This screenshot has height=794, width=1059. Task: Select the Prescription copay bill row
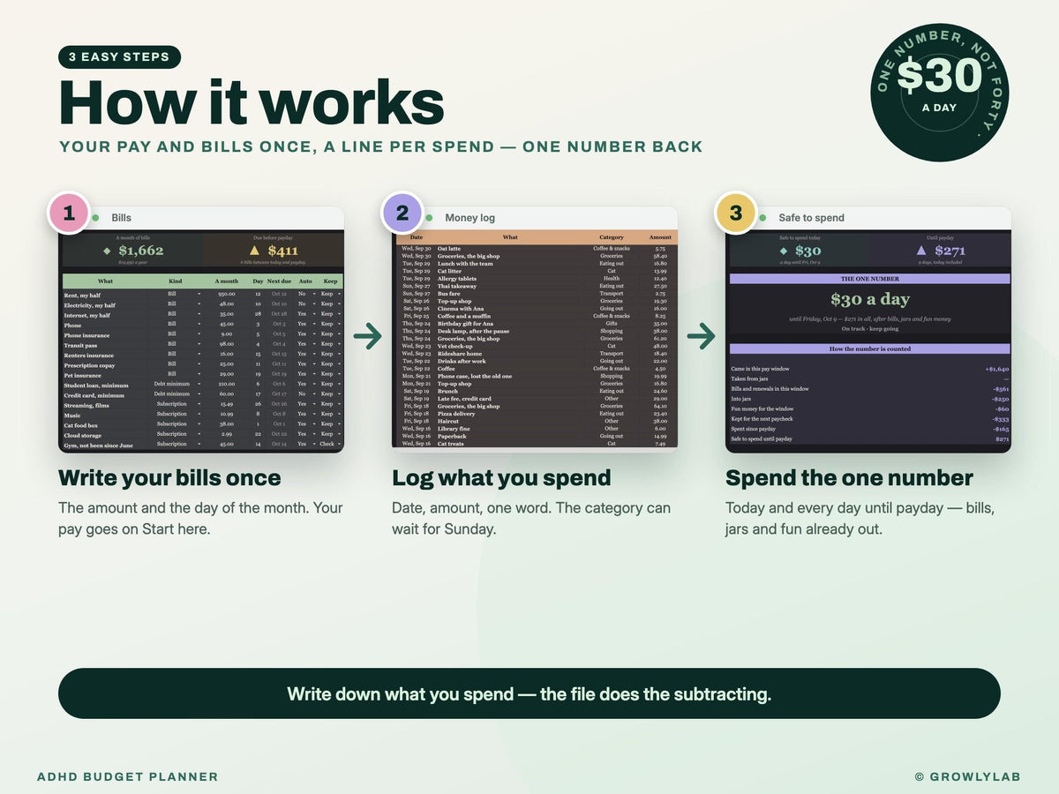[x=203, y=364]
